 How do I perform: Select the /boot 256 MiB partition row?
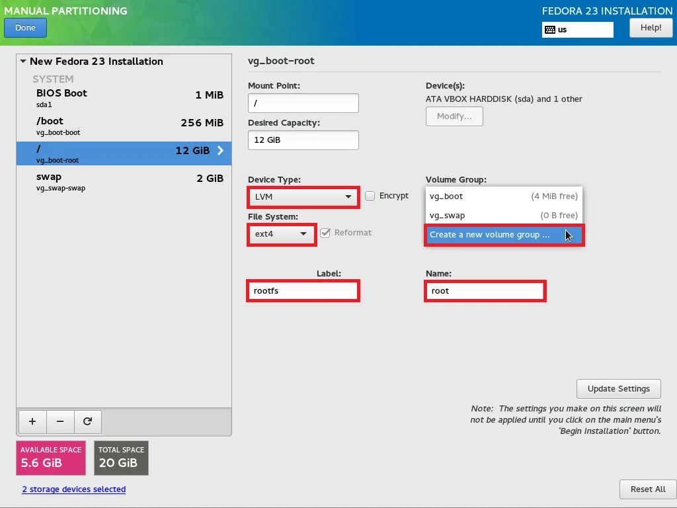pos(124,126)
